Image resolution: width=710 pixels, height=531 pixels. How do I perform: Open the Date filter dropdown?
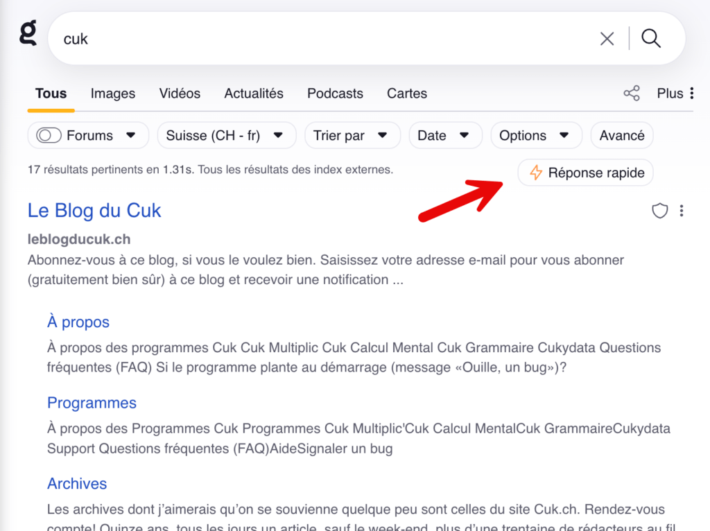[445, 135]
